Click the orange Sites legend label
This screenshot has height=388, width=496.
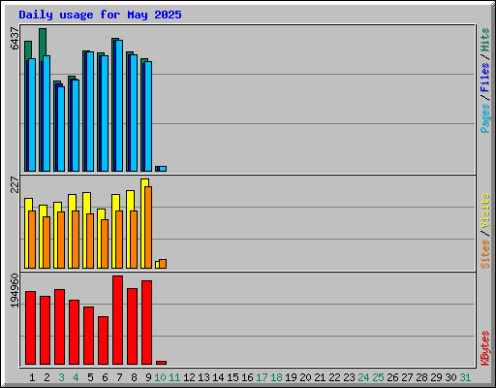pyautogui.click(x=484, y=254)
